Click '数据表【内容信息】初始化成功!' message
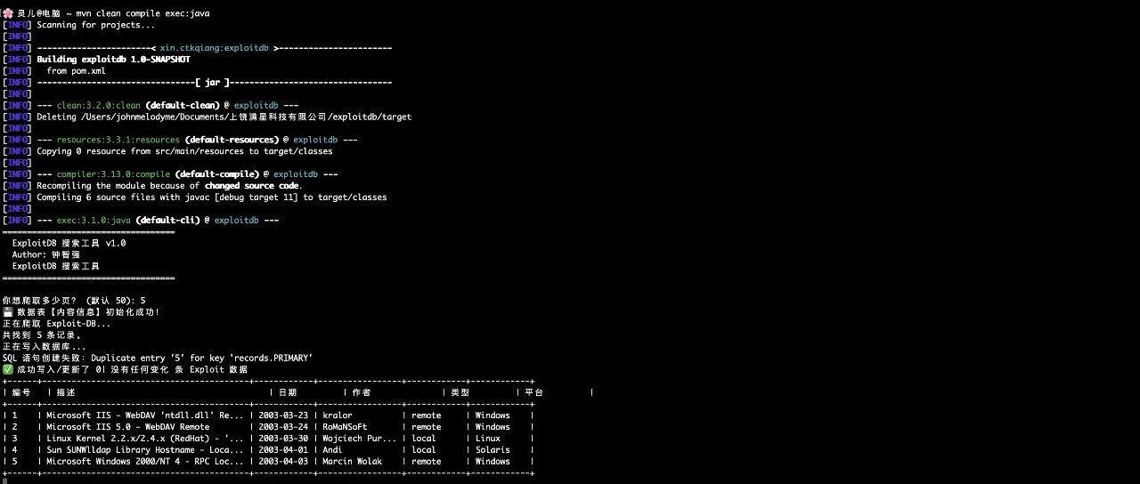Screen dimensions: 1140x484 [x=88, y=312]
